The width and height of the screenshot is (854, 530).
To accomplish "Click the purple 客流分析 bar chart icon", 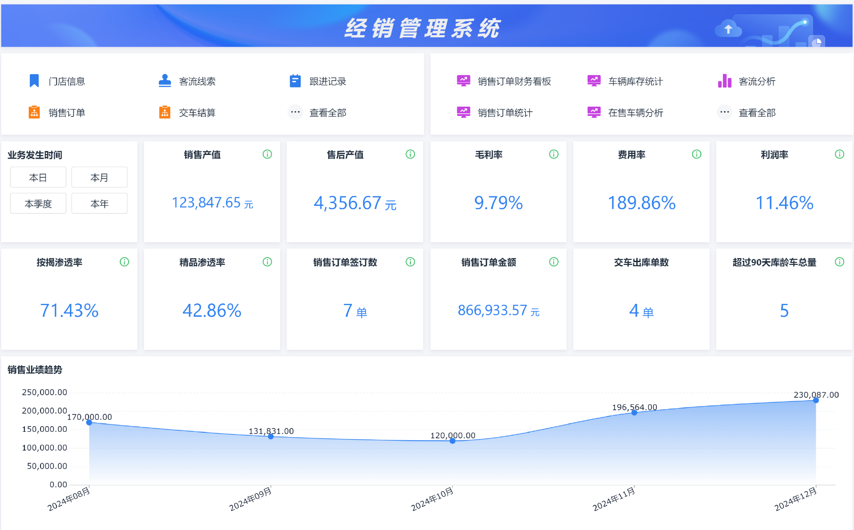I will pyautogui.click(x=724, y=81).
